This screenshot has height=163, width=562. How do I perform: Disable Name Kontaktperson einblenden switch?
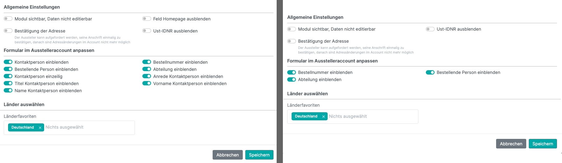tap(8, 91)
